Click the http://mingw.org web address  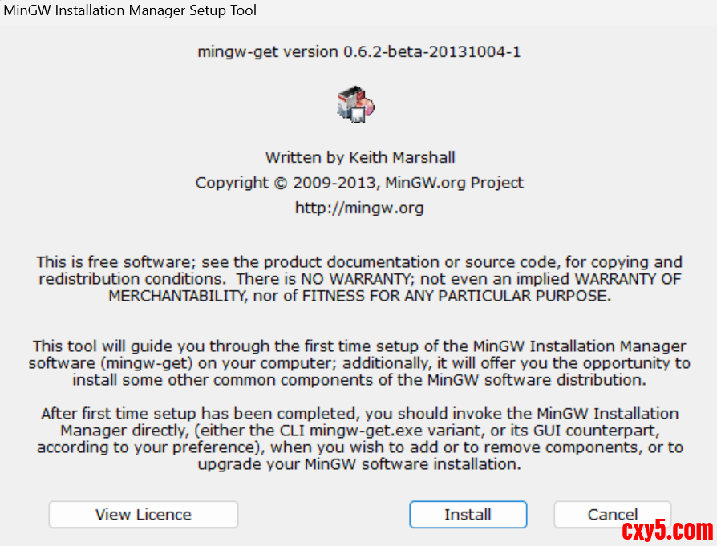click(x=359, y=208)
